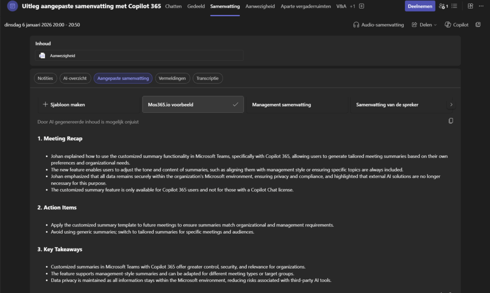Screen dimensions: 490x293
Task: Open the Chatten tab
Action: tap(173, 6)
